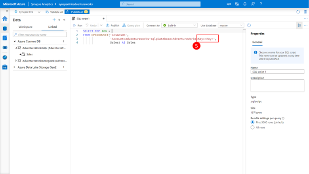Focus the top Search box
The width and height of the screenshot is (309, 174).
160,4
